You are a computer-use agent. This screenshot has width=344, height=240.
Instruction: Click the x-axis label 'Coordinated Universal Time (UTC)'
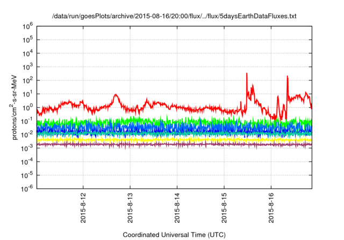tap(174, 235)
